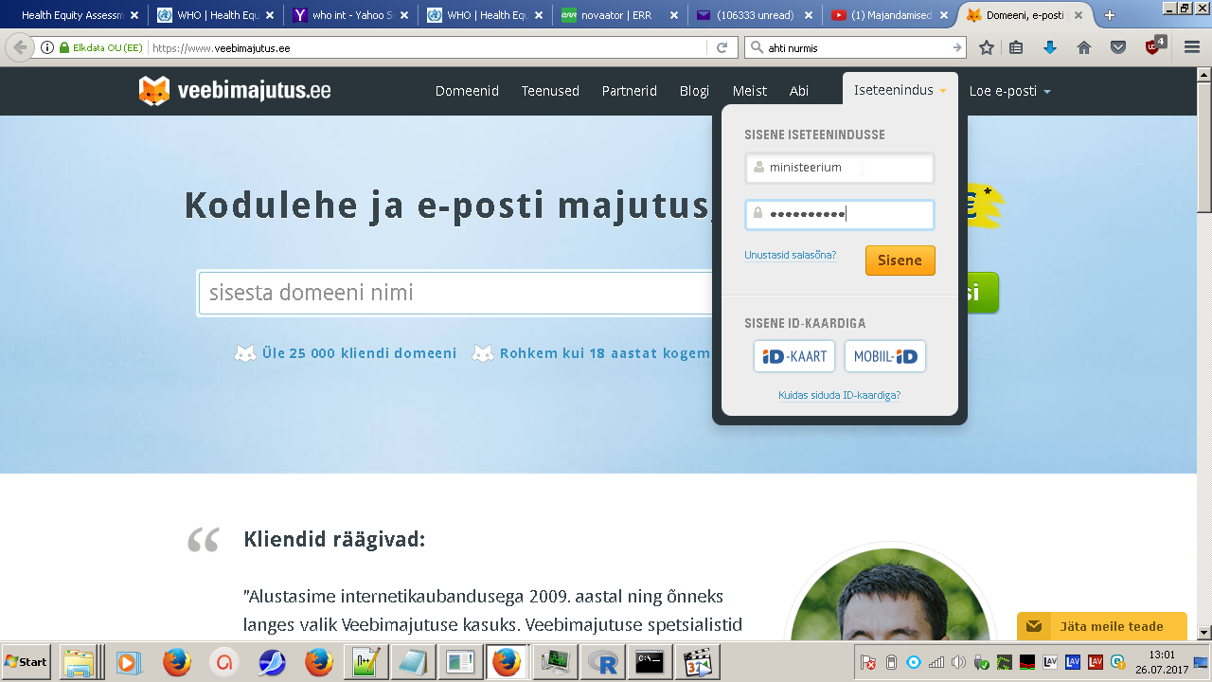Viewport: 1212px width, 682px height.
Task: Click into the password field
Action: click(839, 215)
